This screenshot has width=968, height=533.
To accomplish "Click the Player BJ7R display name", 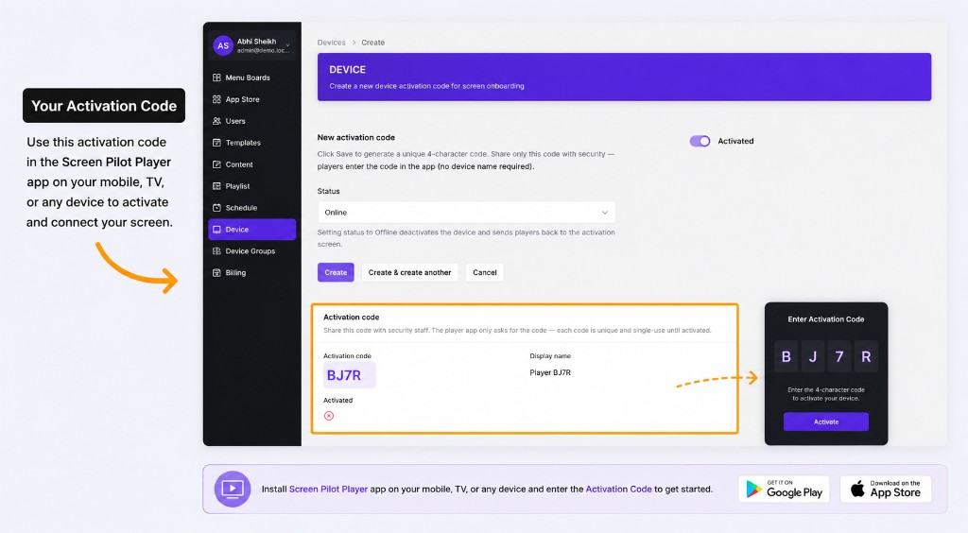I will click(x=550, y=372).
